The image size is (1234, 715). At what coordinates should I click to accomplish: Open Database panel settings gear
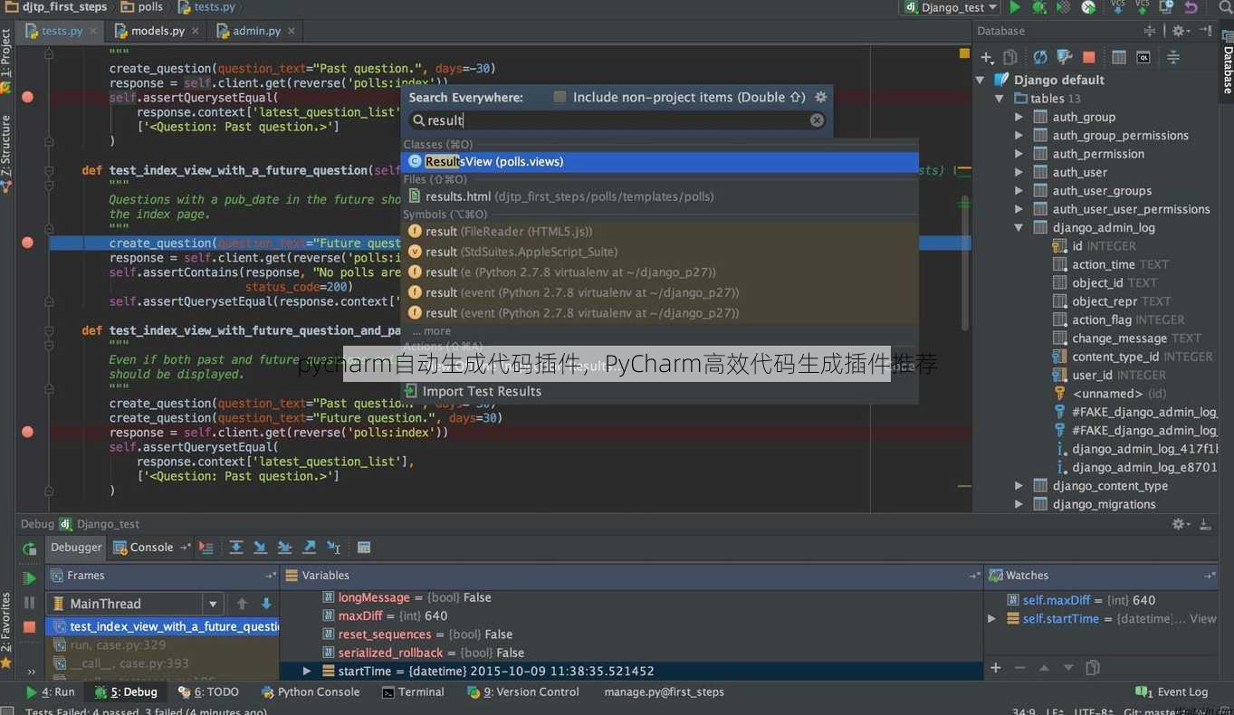point(1180,31)
